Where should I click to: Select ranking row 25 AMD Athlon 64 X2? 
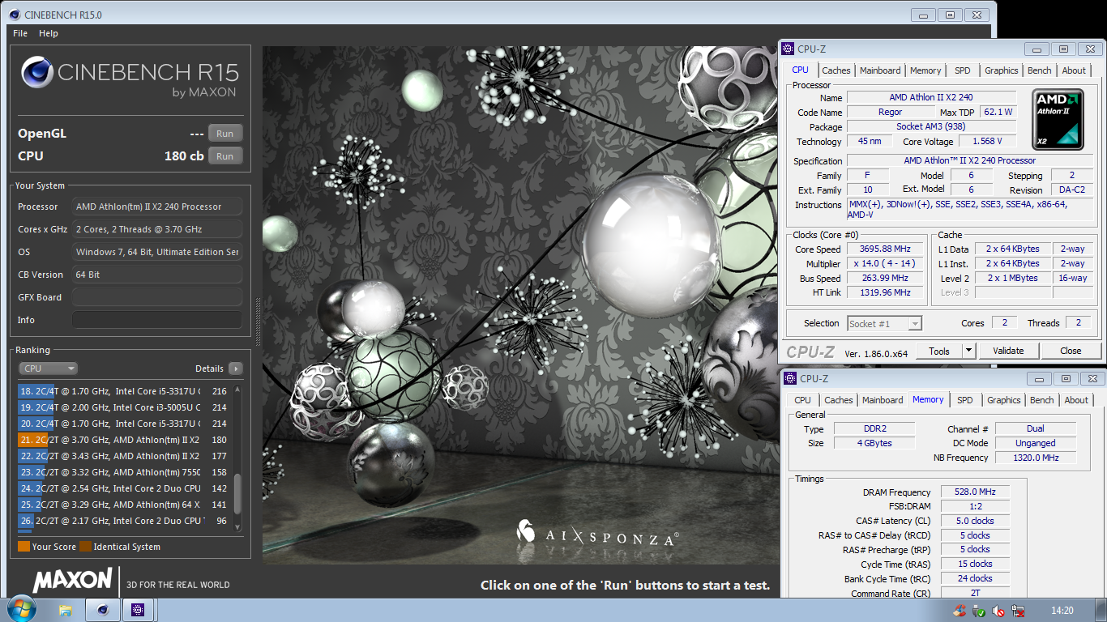coord(124,505)
